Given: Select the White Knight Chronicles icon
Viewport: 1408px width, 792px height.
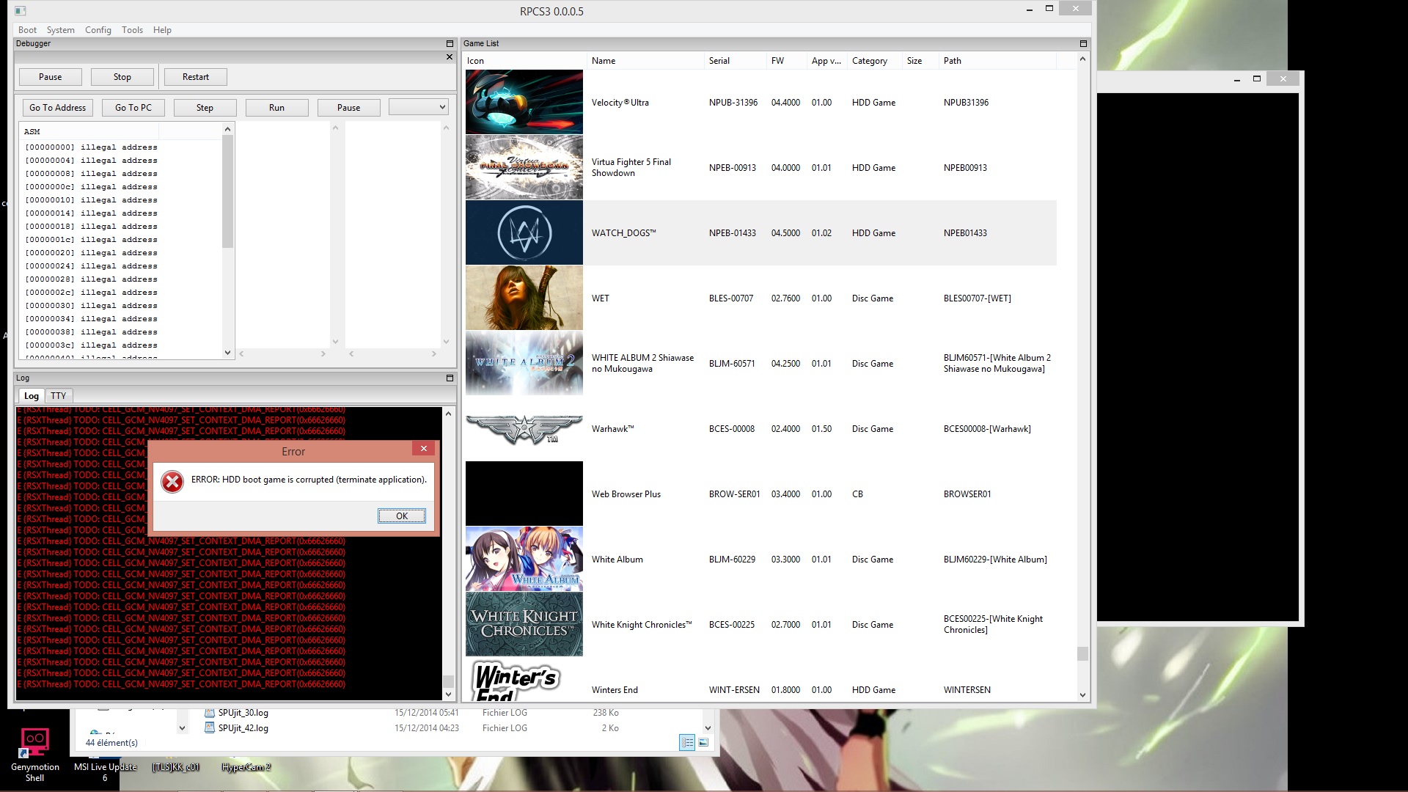Looking at the screenshot, I should [524, 624].
